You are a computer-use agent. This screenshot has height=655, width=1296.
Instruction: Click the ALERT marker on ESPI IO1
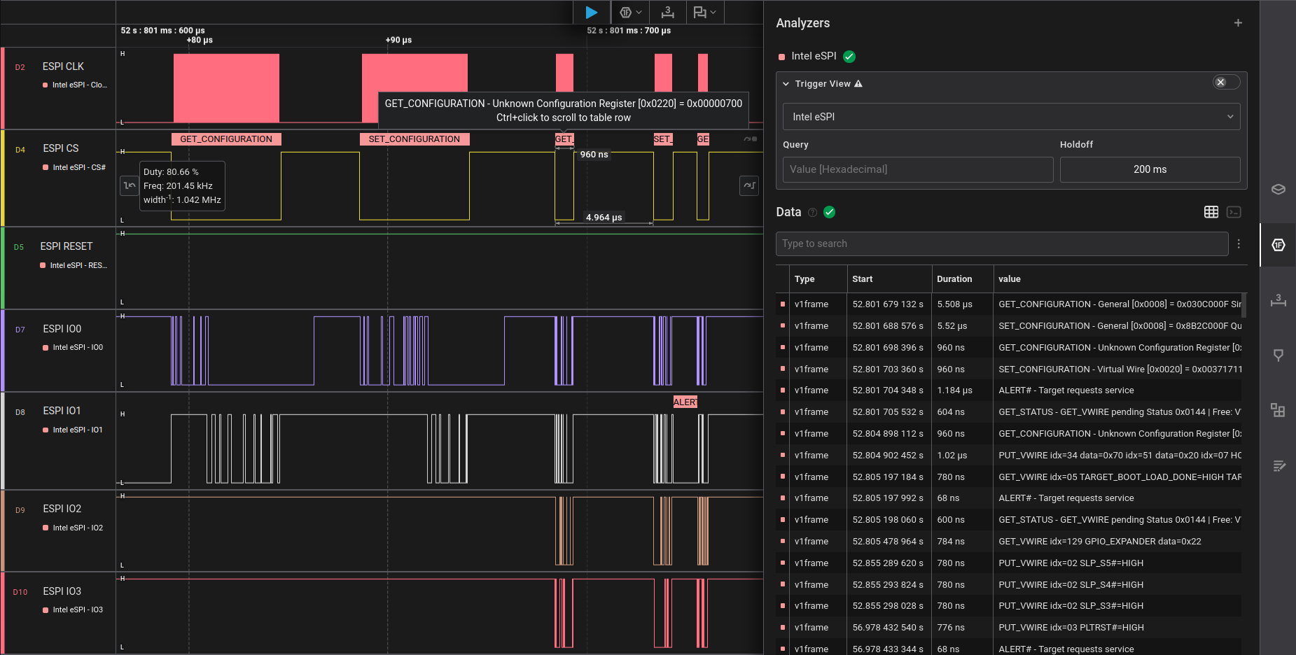[x=685, y=402]
